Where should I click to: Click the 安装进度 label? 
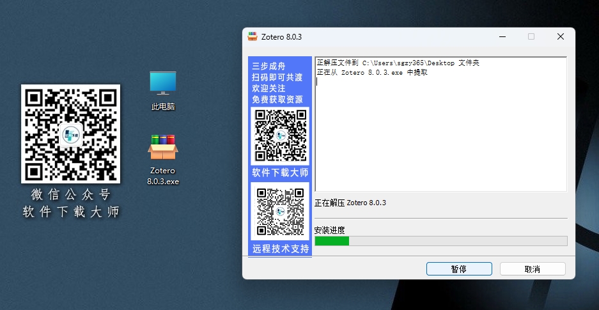(x=329, y=230)
